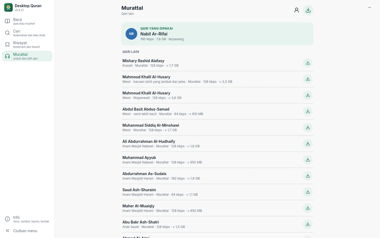Viewport: 380px width, 238px height.
Task: Click the Al-Husary slow tartil description line
Action: 177,82
